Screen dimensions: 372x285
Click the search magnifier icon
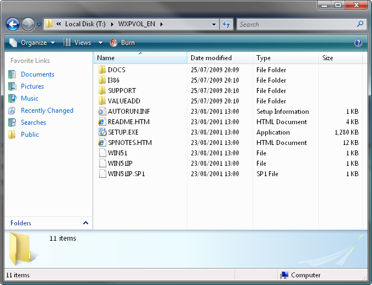pyautogui.click(x=360, y=24)
